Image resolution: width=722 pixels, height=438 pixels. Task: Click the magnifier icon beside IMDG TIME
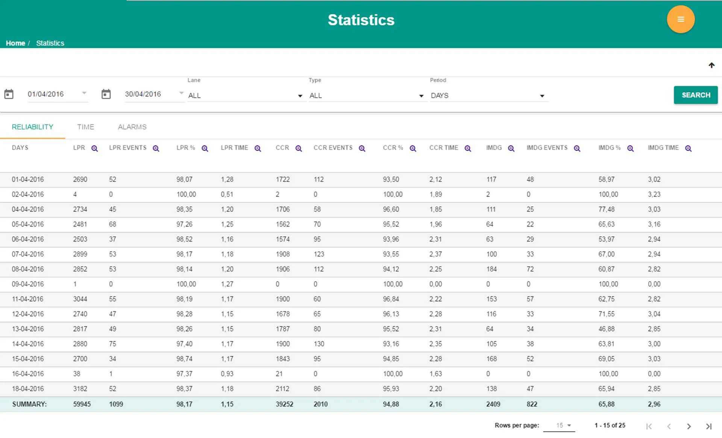pyautogui.click(x=688, y=148)
